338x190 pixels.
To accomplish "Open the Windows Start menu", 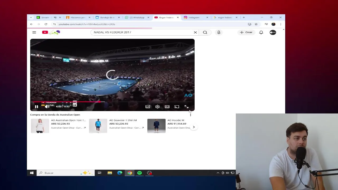I will click(x=32, y=173).
